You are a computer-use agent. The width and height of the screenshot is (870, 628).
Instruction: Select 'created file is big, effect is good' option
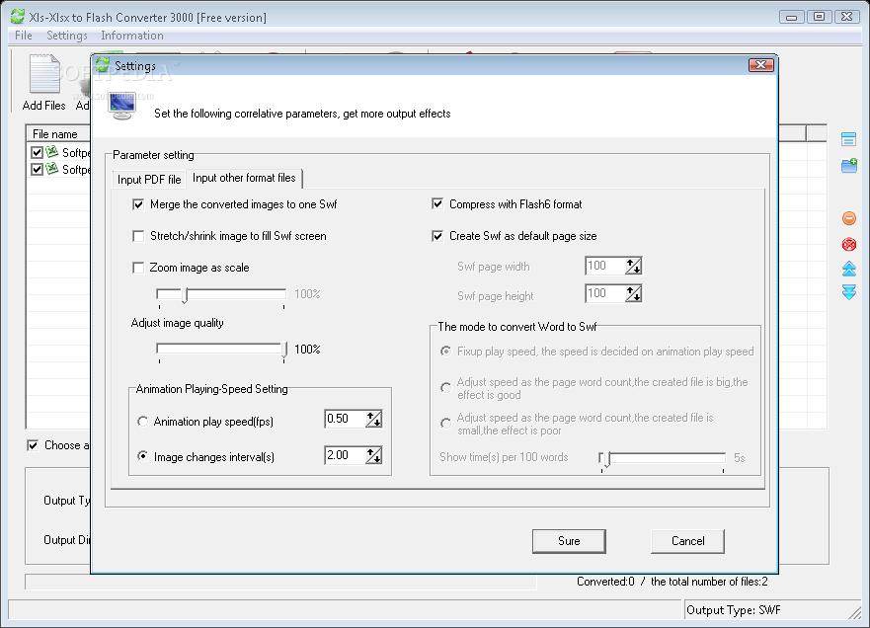pyautogui.click(x=445, y=388)
